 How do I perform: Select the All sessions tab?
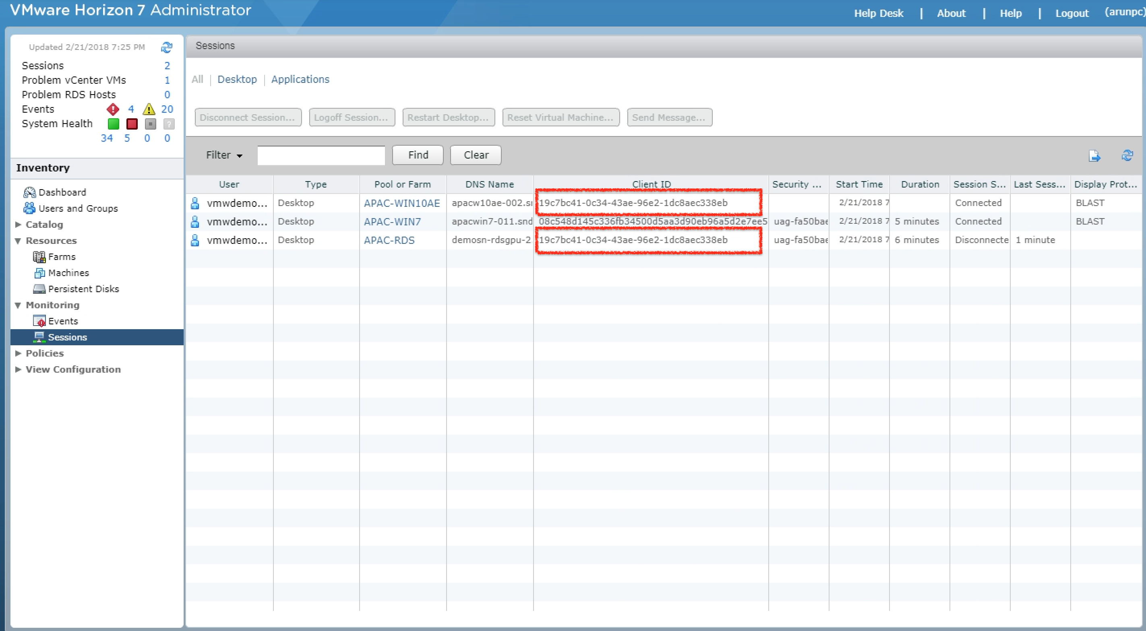coord(197,79)
